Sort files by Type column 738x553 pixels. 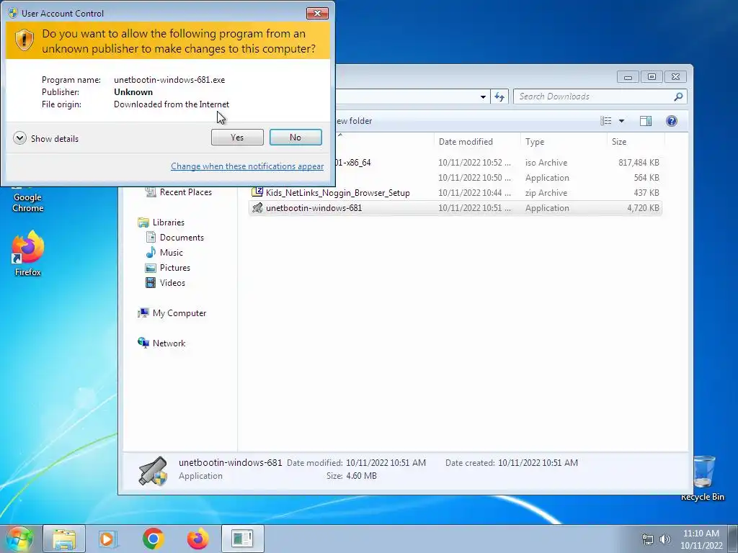pos(563,142)
